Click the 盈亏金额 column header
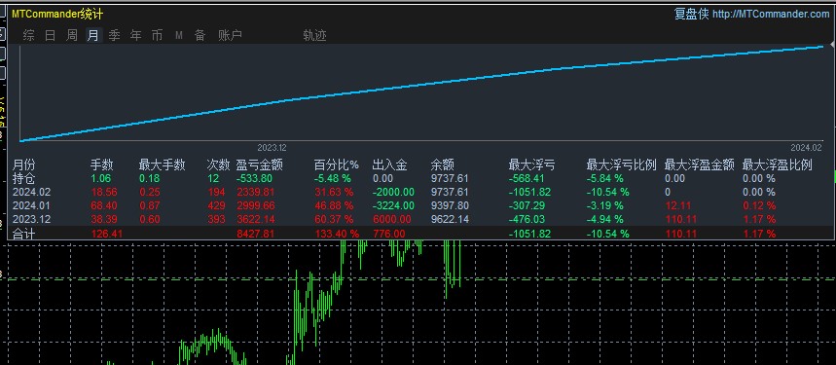This screenshot has height=365, width=836. coord(259,165)
